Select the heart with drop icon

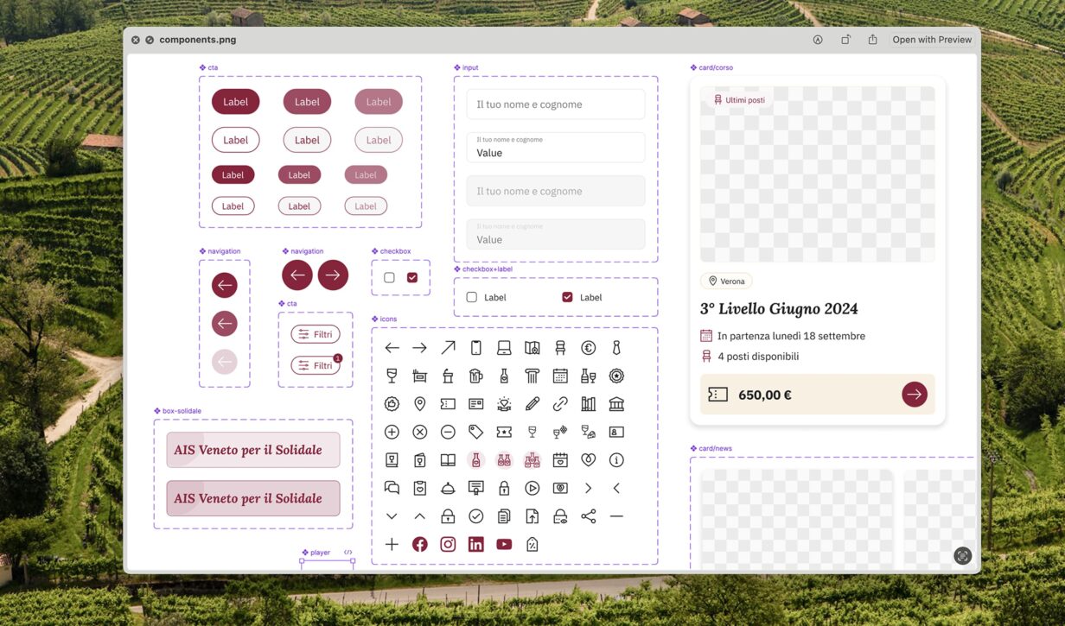pyautogui.click(x=588, y=460)
